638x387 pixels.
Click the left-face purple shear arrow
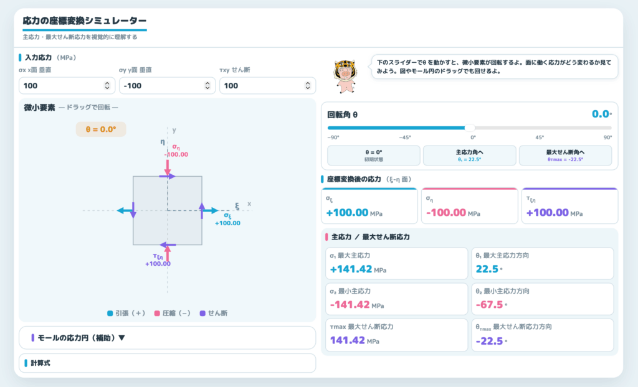[x=133, y=210]
